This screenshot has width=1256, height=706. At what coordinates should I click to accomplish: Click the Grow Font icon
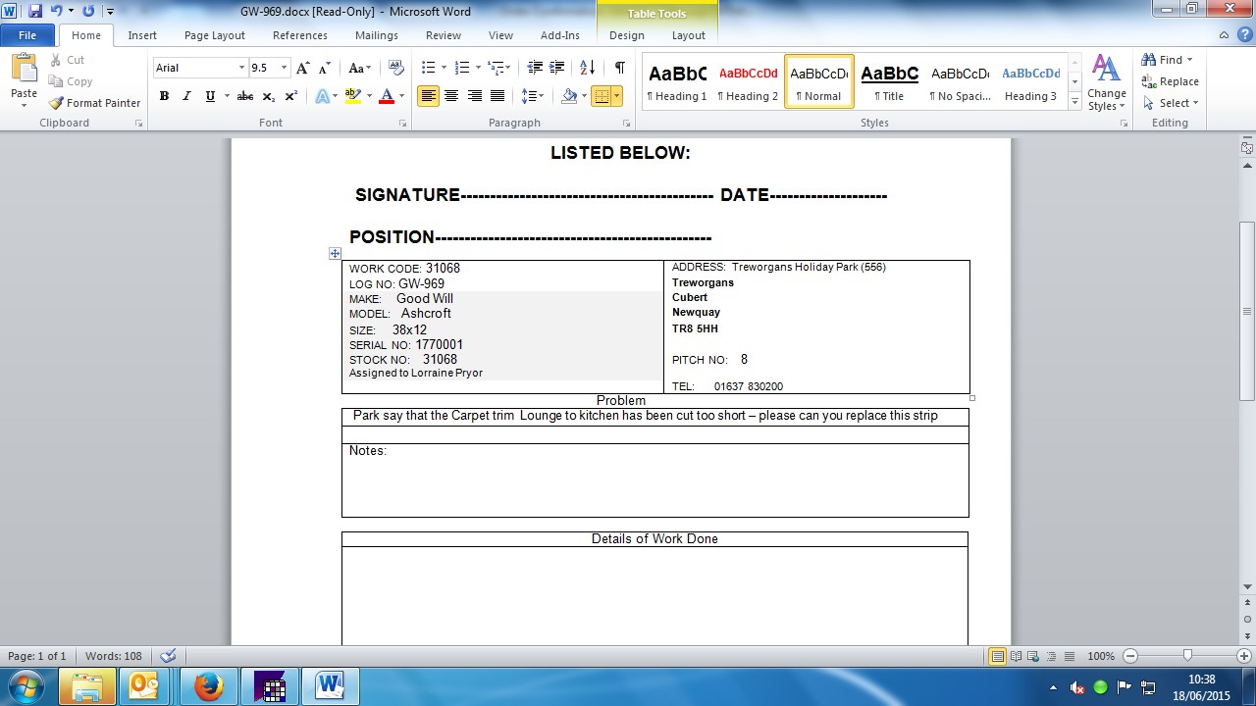point(303,68)
